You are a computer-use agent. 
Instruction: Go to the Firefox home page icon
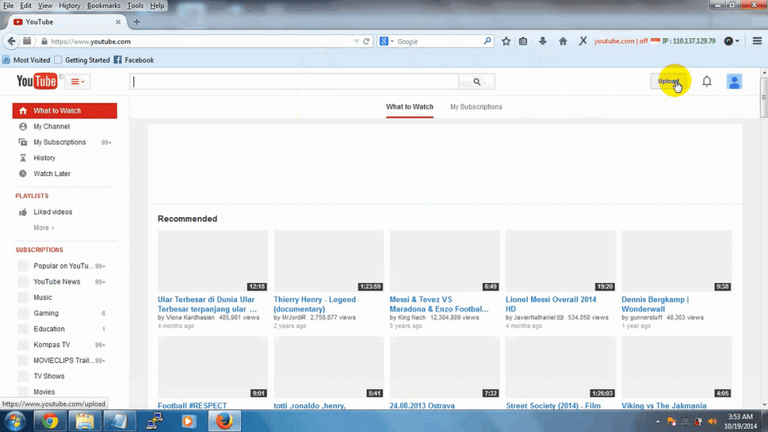click(562, 41)
